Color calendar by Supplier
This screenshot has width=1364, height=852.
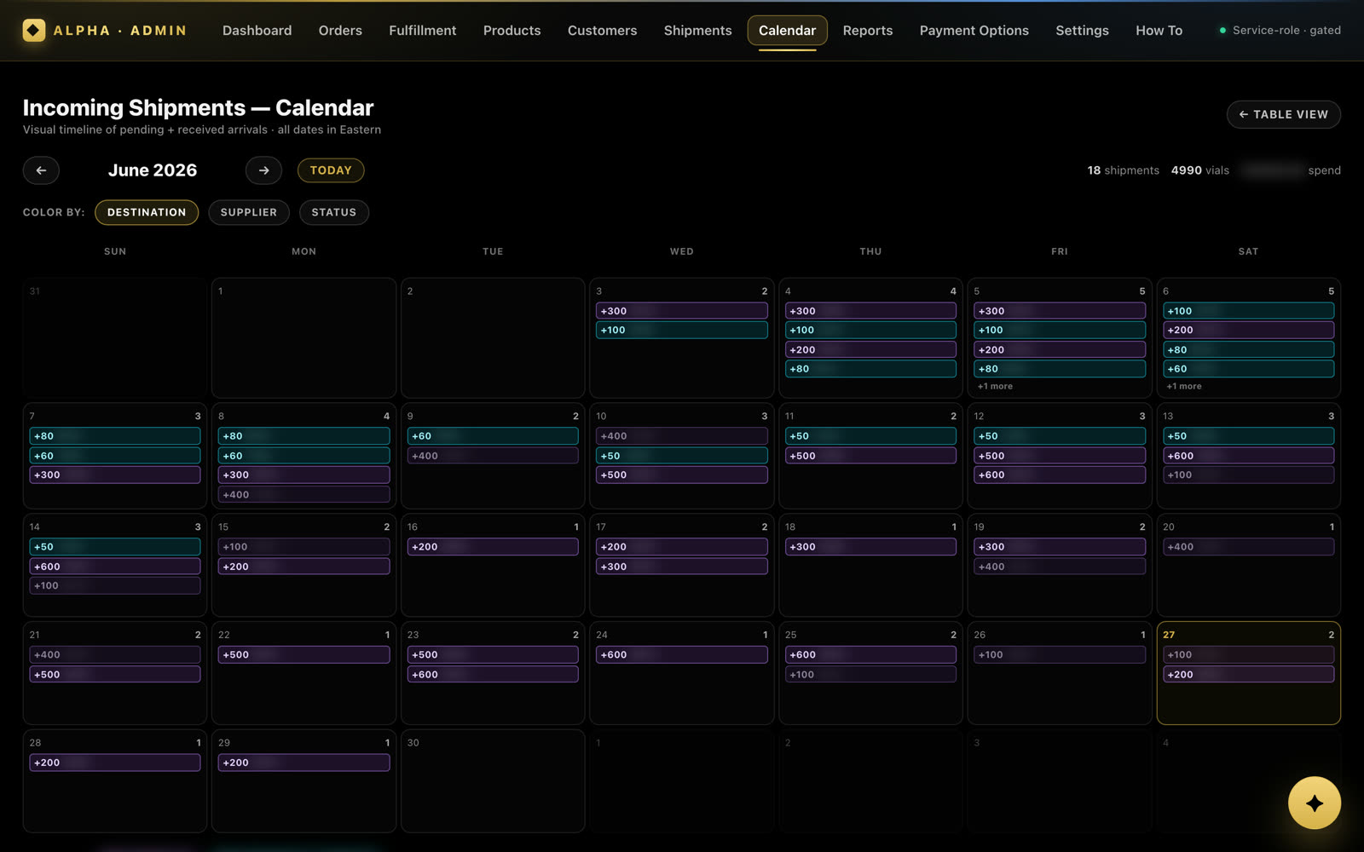pos(249,212)
